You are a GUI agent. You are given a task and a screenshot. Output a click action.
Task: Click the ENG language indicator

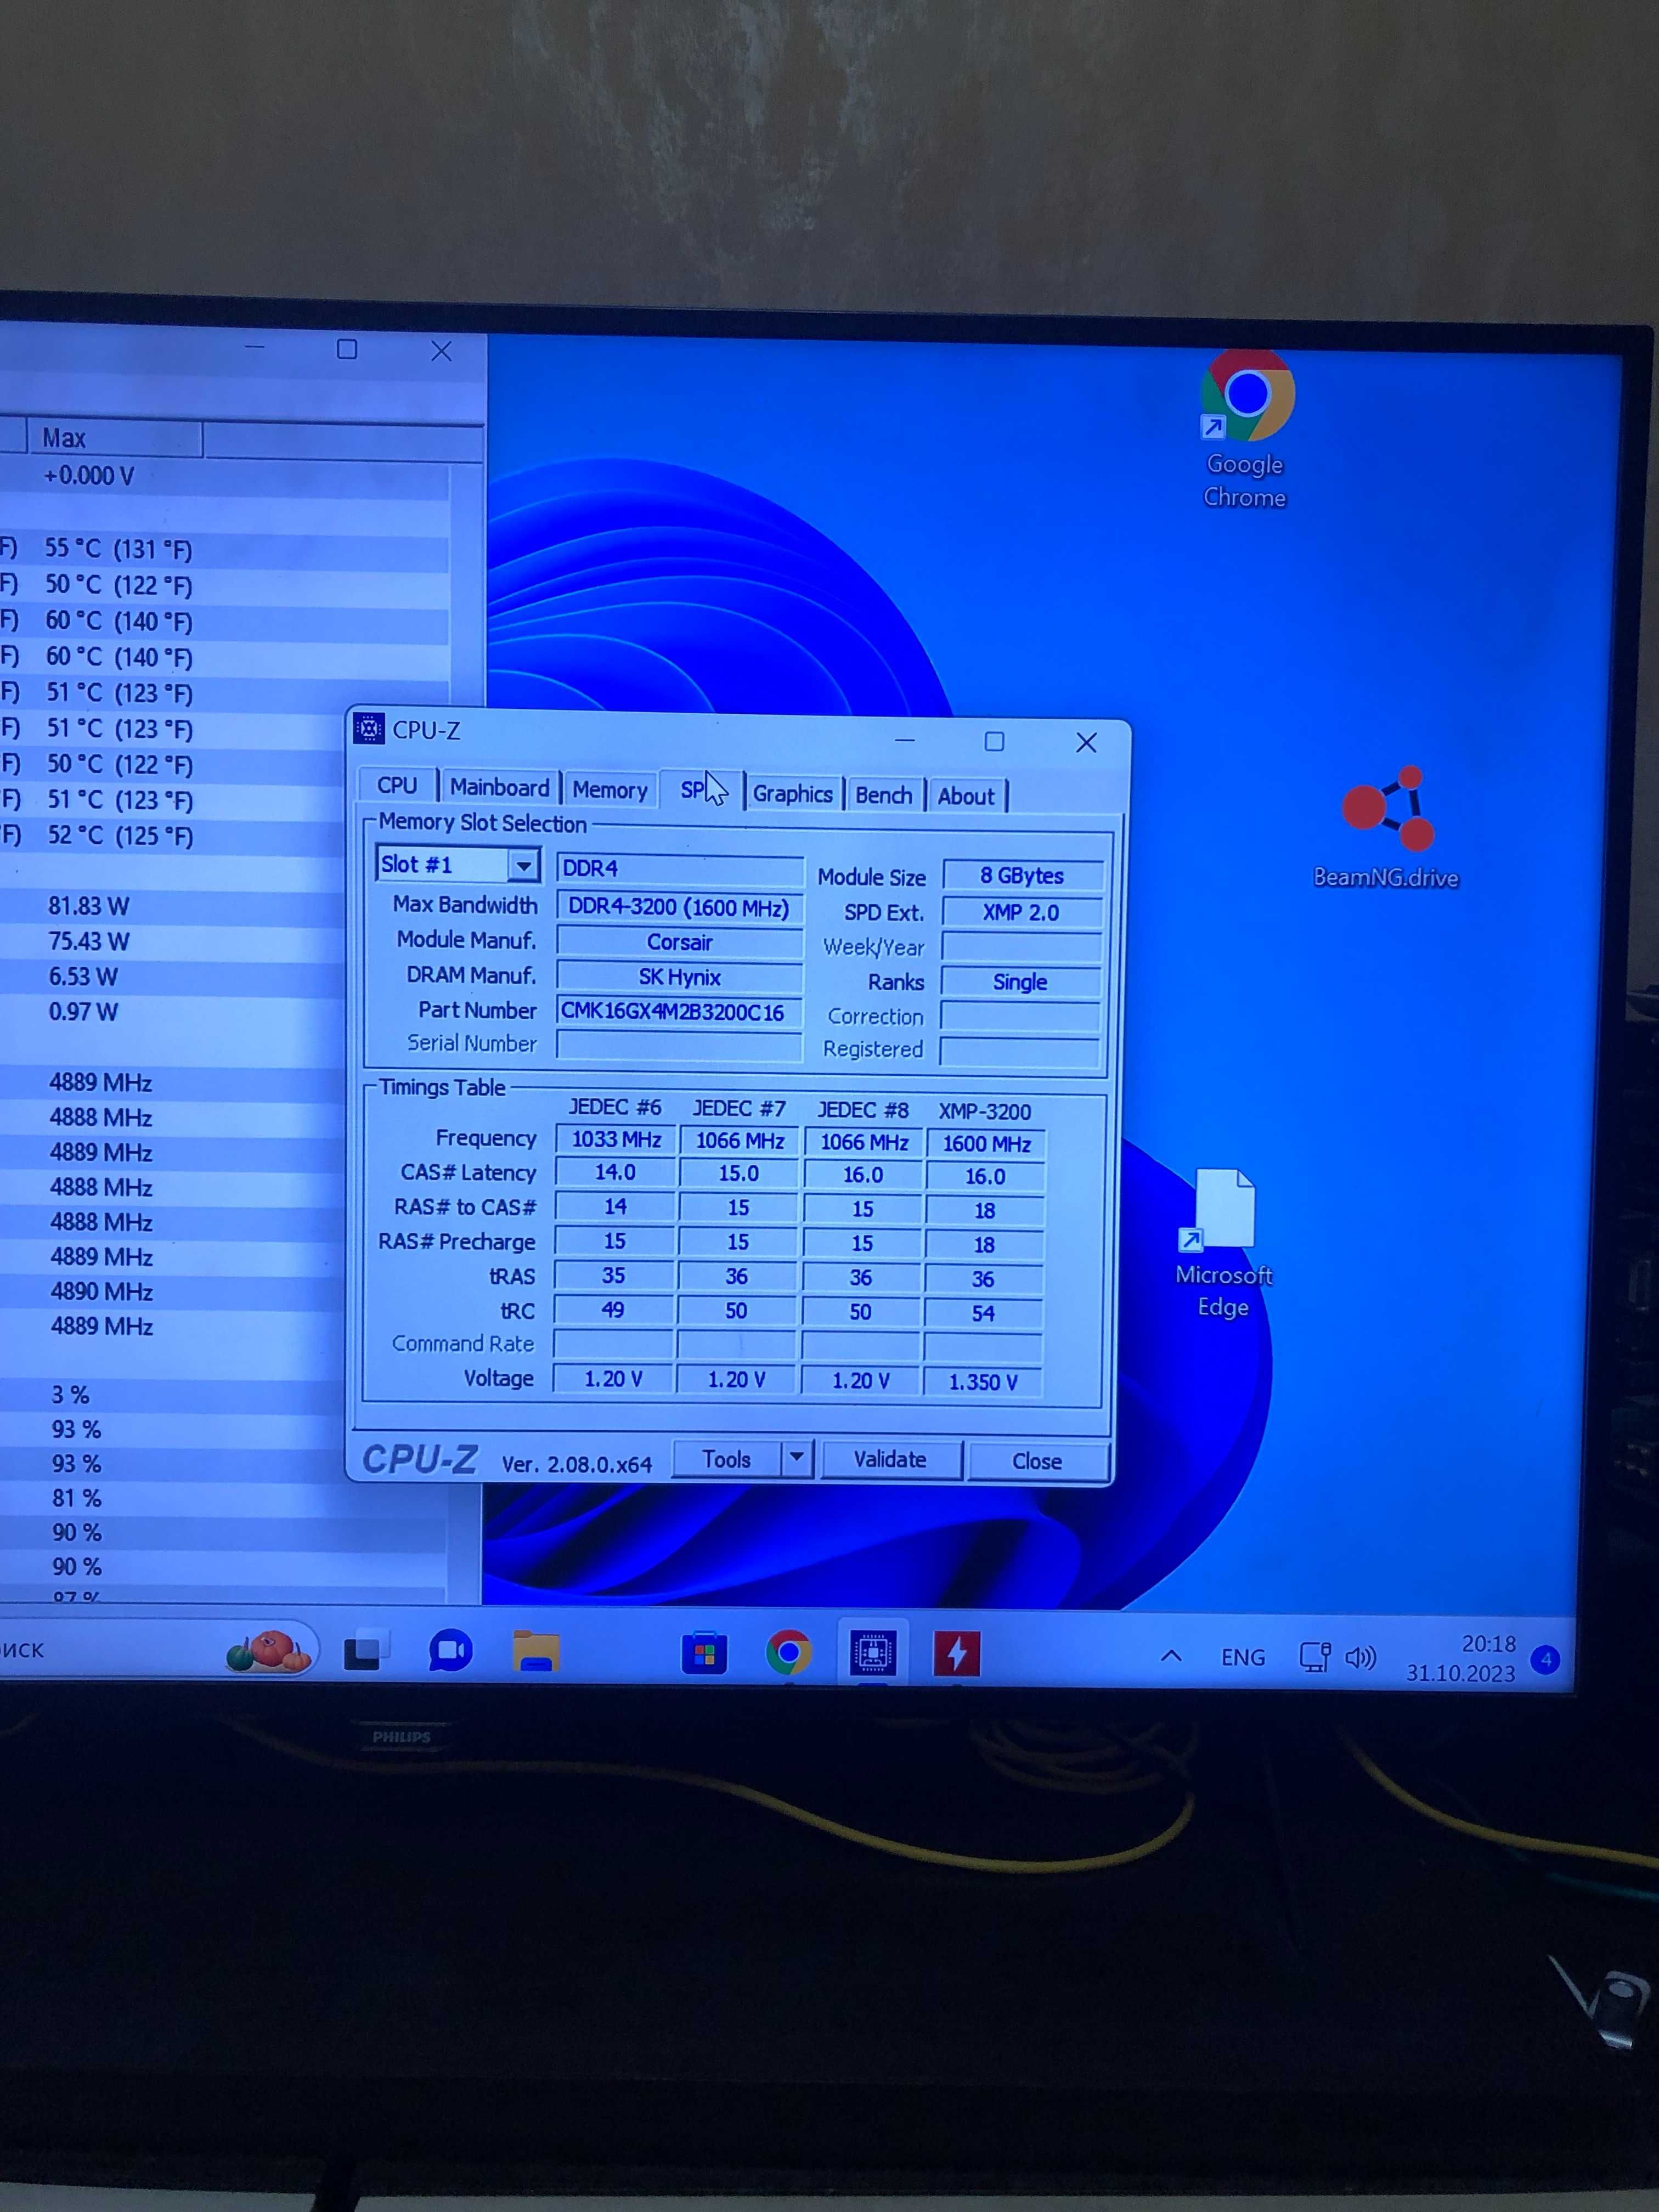point(1243,1658)
